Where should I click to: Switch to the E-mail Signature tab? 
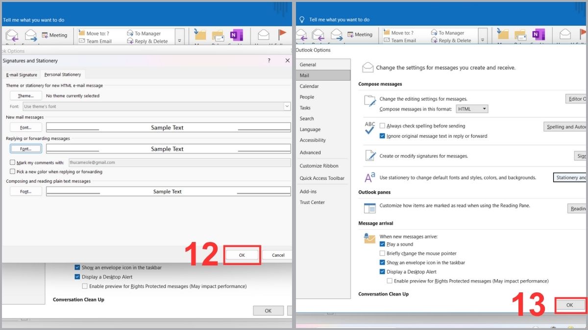coord(22,75)
